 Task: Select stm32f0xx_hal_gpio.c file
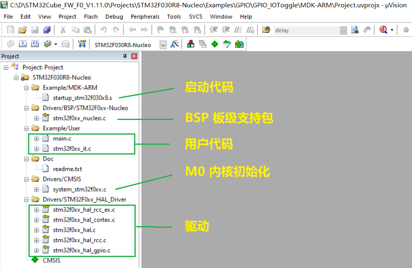(x=82, y=251)
